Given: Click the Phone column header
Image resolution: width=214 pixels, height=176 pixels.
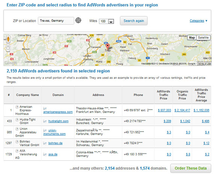Looking at the screenshot, I should pyautogui.click(x=138, y=95).
